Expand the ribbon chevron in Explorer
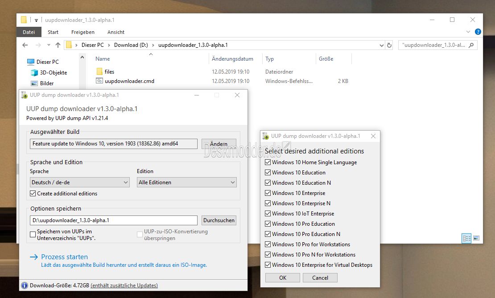This screenshot has width=495, height=298. pos(468,32)
